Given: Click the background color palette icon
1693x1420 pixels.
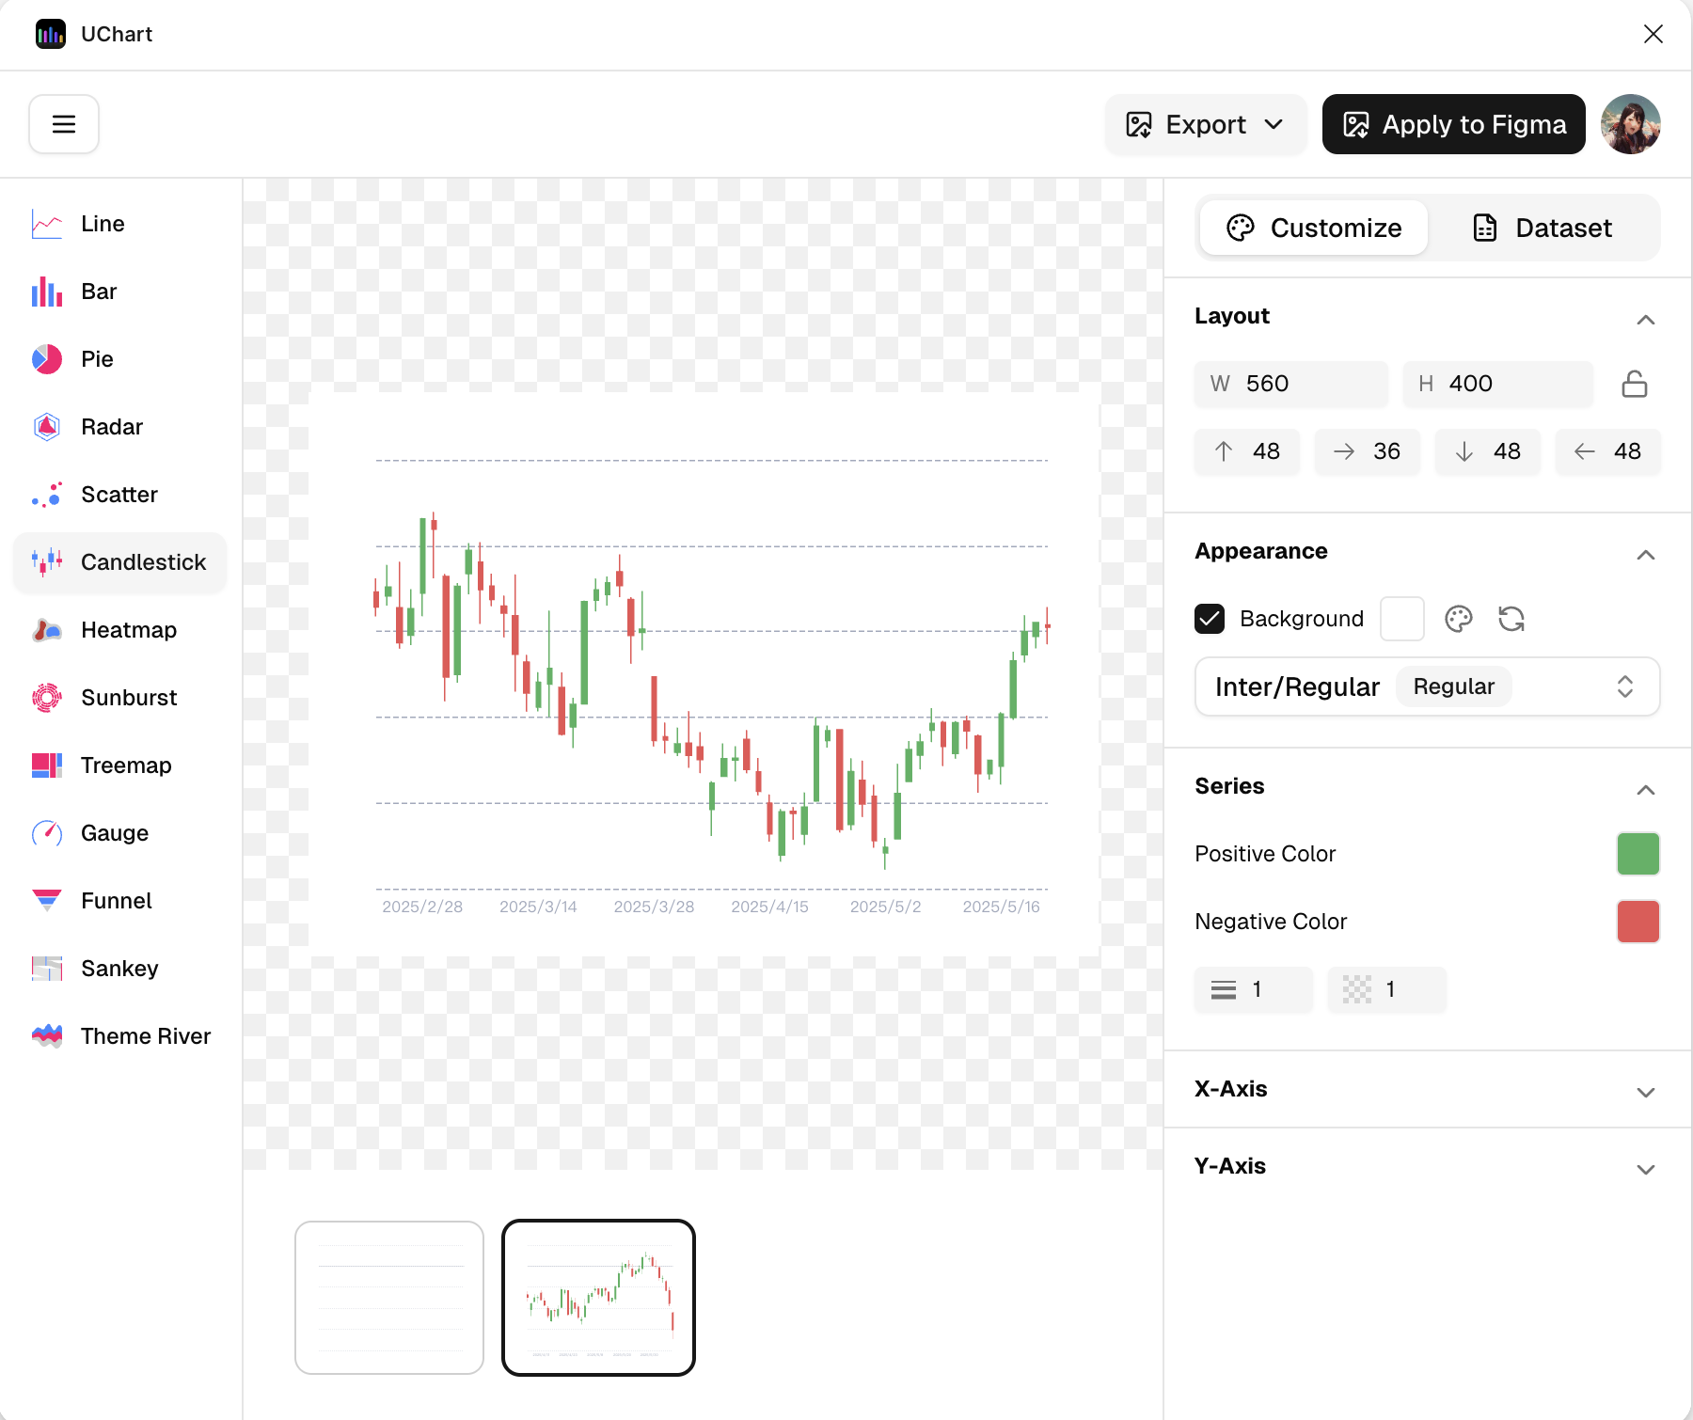Looking at the screenshot, I should [x=1459, y=619].
